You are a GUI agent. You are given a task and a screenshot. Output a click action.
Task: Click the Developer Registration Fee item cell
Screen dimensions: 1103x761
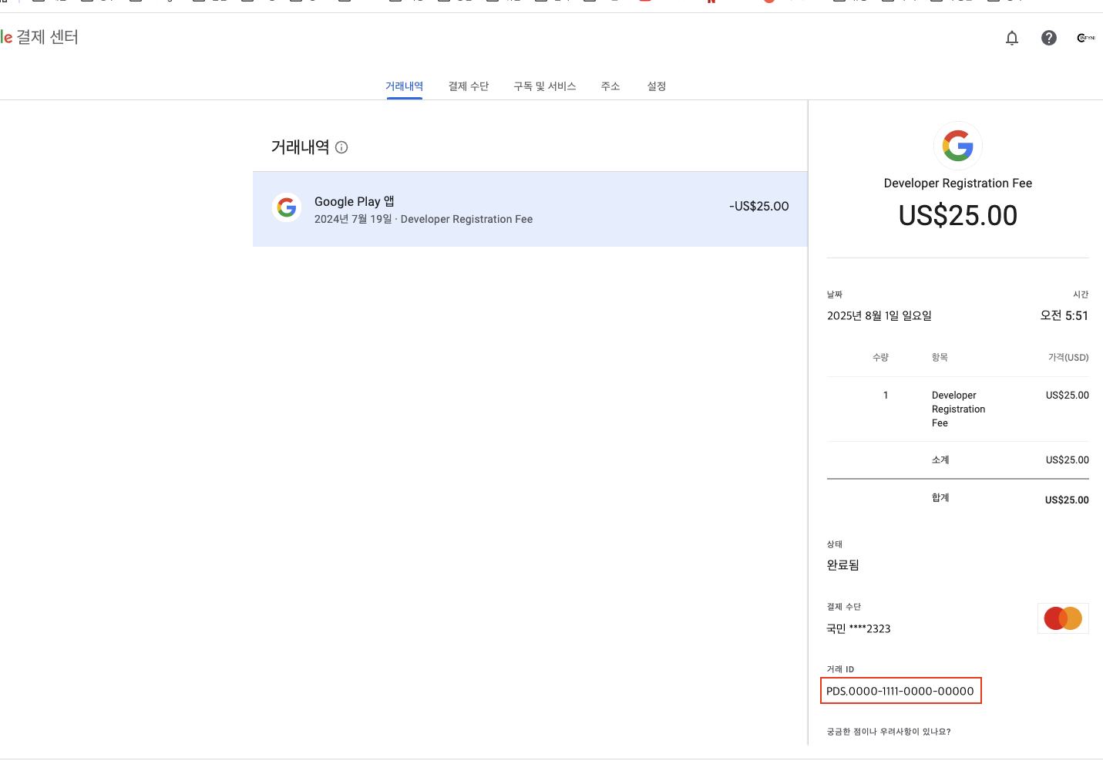(x=959, y=409)
